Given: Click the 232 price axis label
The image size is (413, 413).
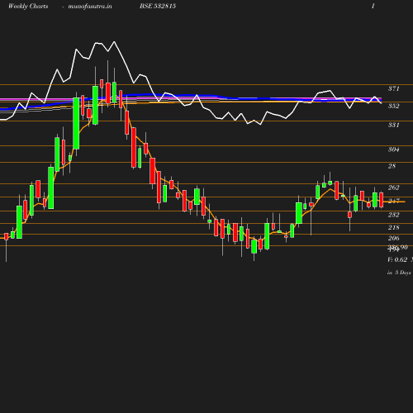Looking at the screenshot, I should [394, 215].
